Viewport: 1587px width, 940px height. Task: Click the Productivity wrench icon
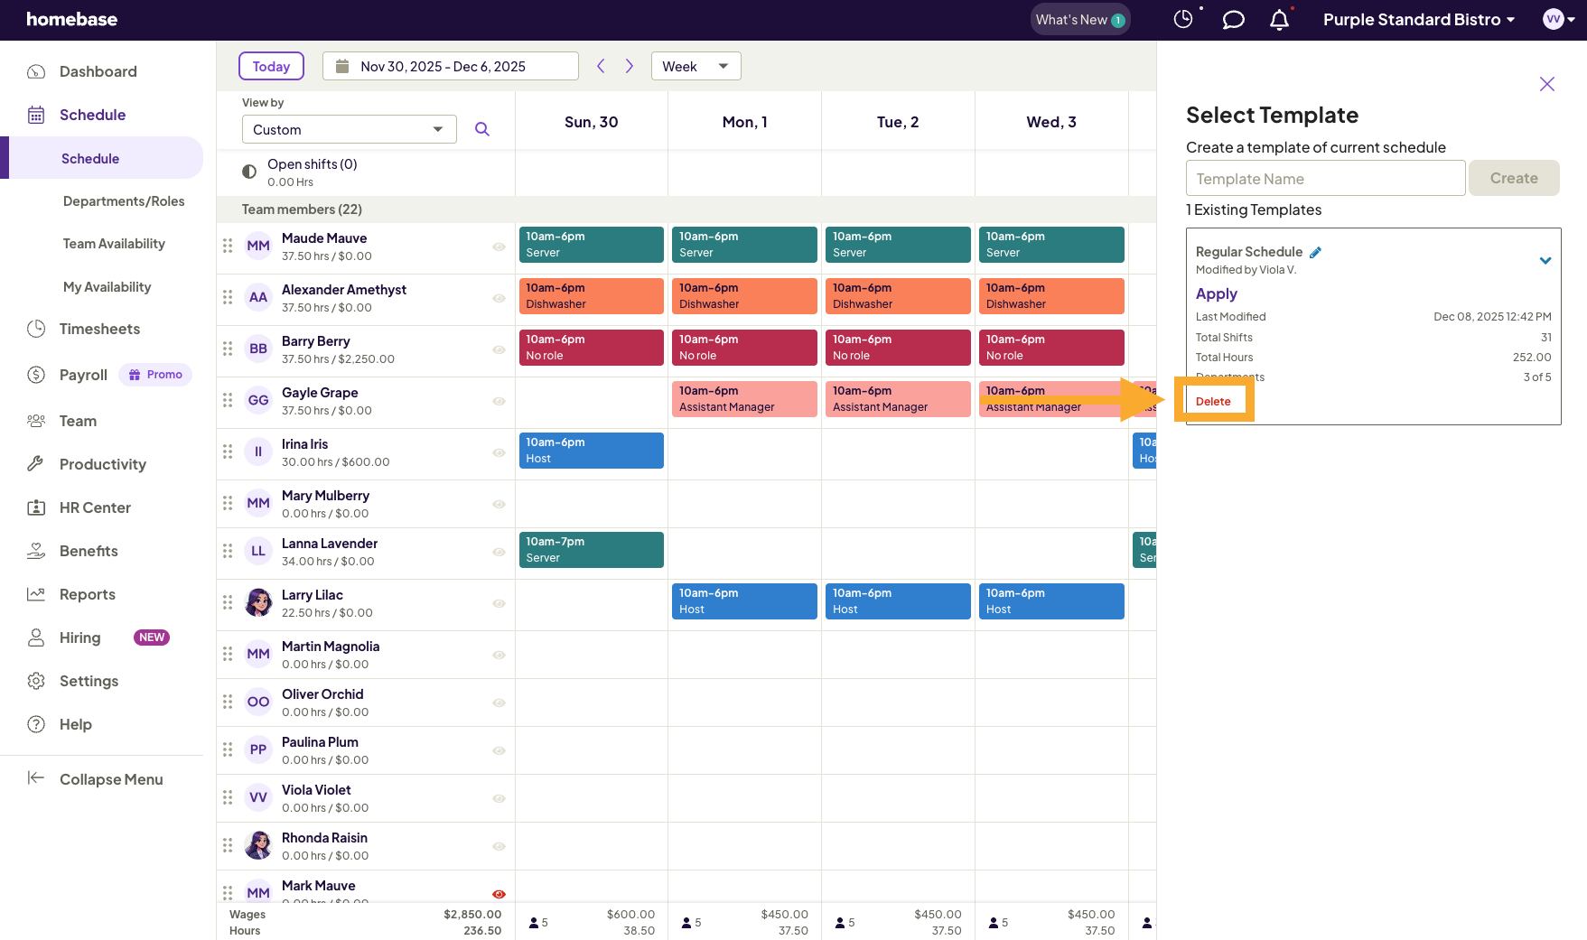point(36,464)
